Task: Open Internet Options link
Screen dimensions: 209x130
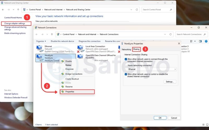Action: [11, 94]
